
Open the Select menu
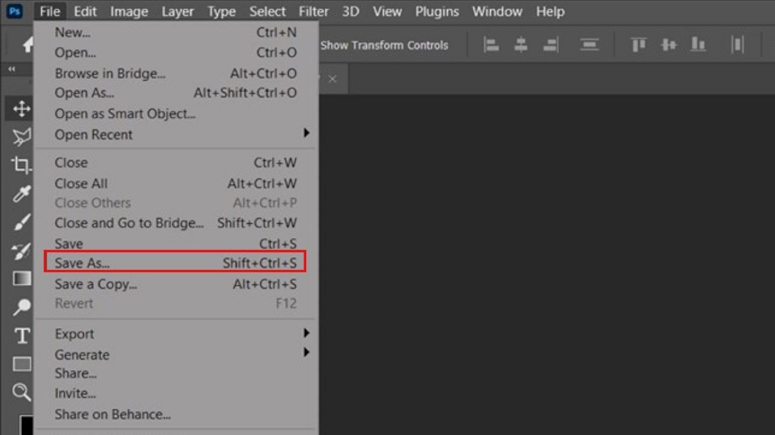267,11
